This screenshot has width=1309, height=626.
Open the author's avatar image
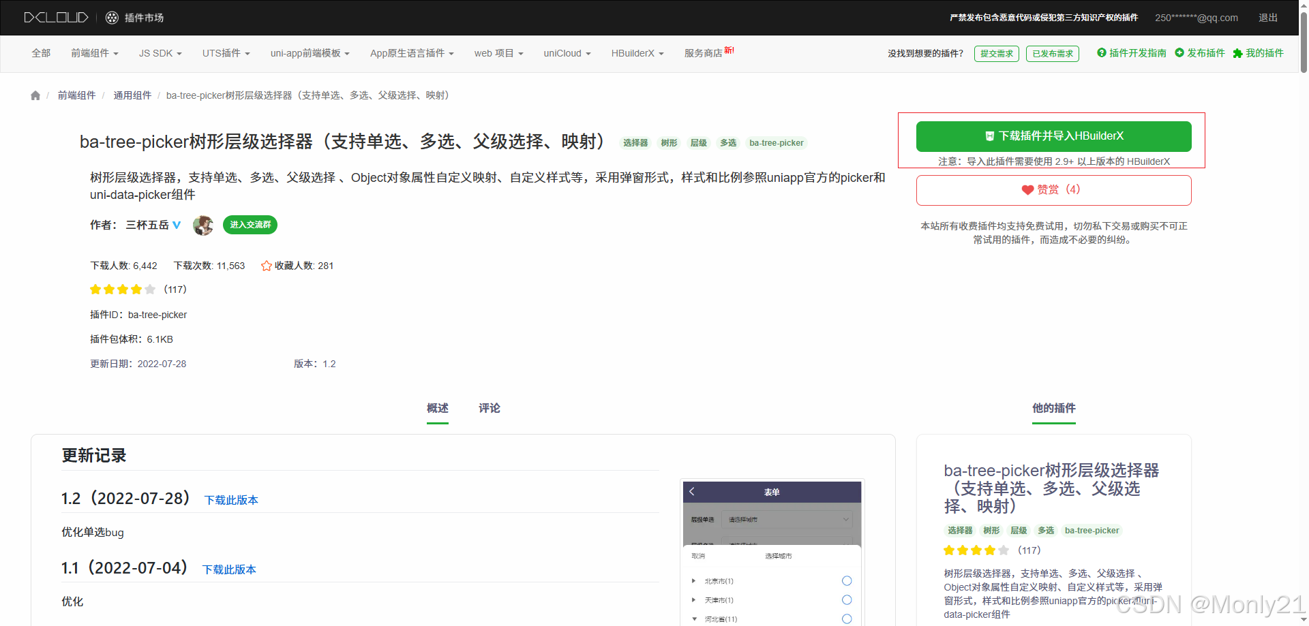203,225
